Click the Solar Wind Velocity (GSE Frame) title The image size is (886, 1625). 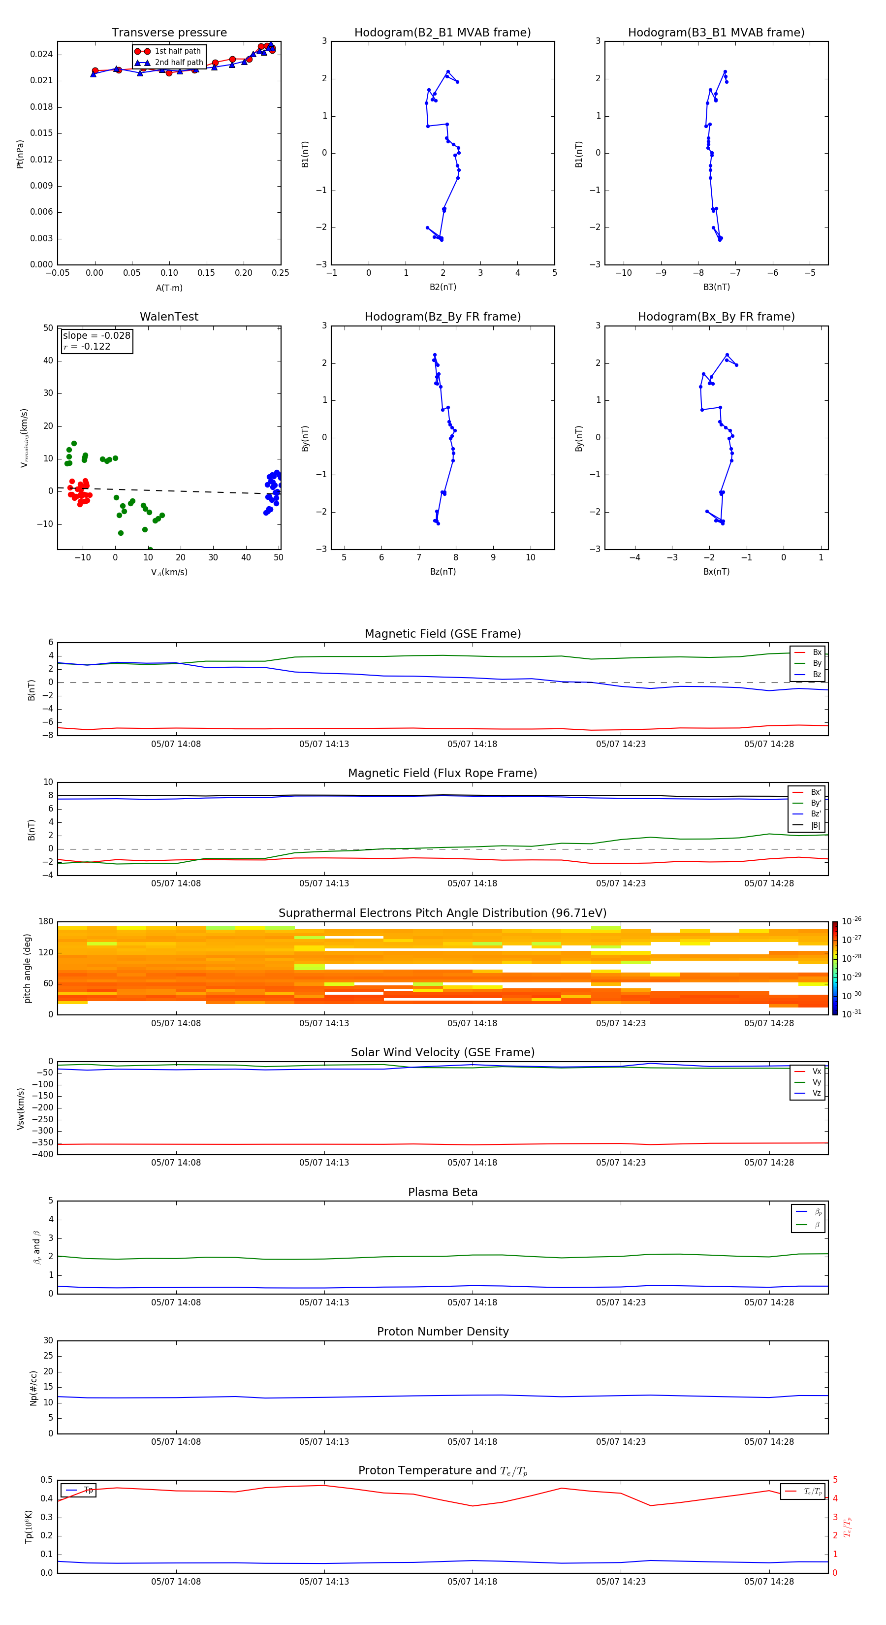coord(443,1053)
